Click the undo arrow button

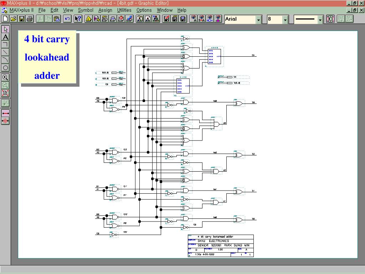(67, 19)
